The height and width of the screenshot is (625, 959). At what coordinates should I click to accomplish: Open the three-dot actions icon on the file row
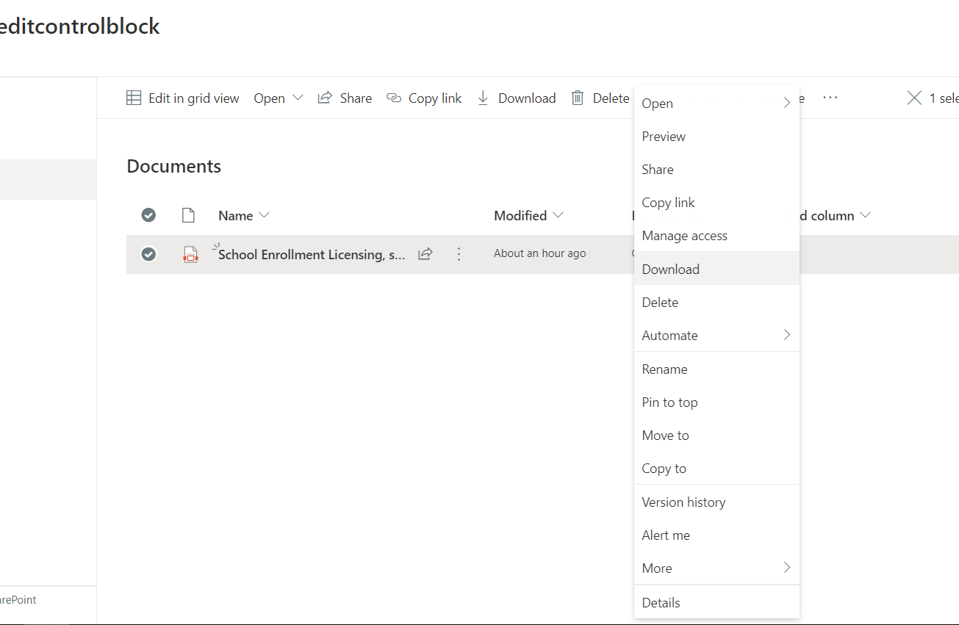459,253
